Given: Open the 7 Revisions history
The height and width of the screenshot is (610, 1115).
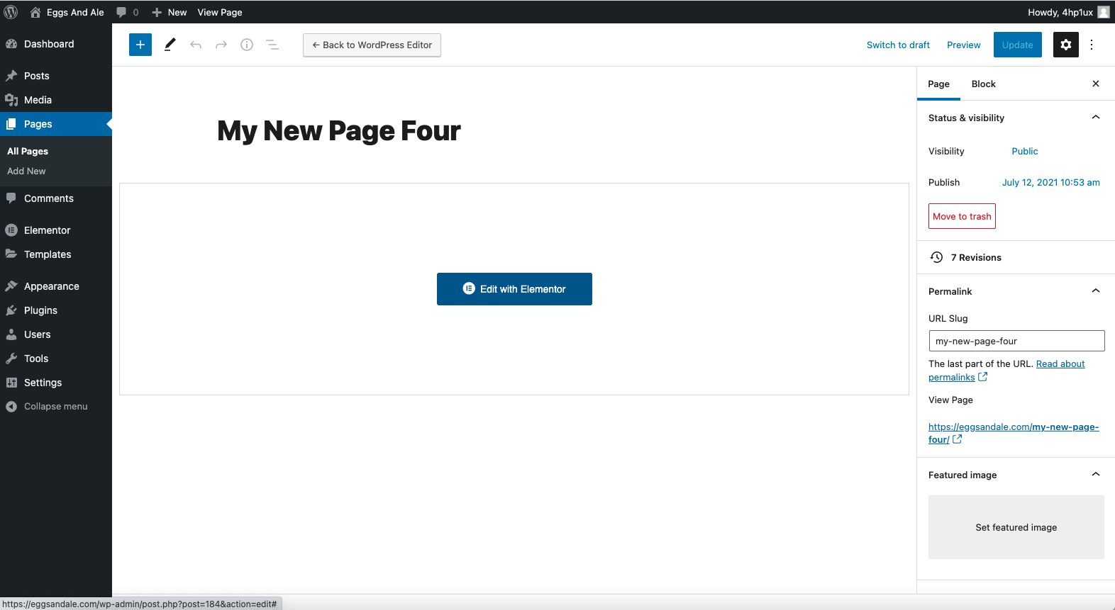Looking at the screenshot, I should point(1016,257).
